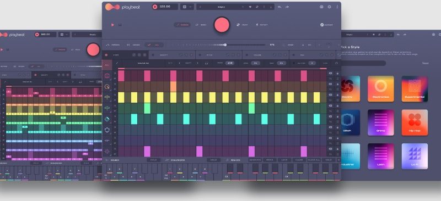Image resolution: width=441 pixels, height=201 pixels.
Task: Switch to the Steps tab
Action: tap(126, 55)
